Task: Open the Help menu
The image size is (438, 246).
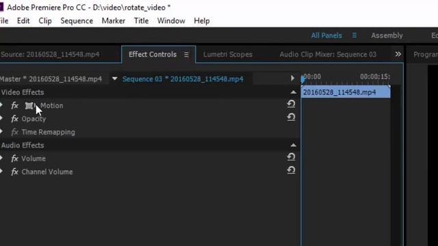Action: click(202, 21)
